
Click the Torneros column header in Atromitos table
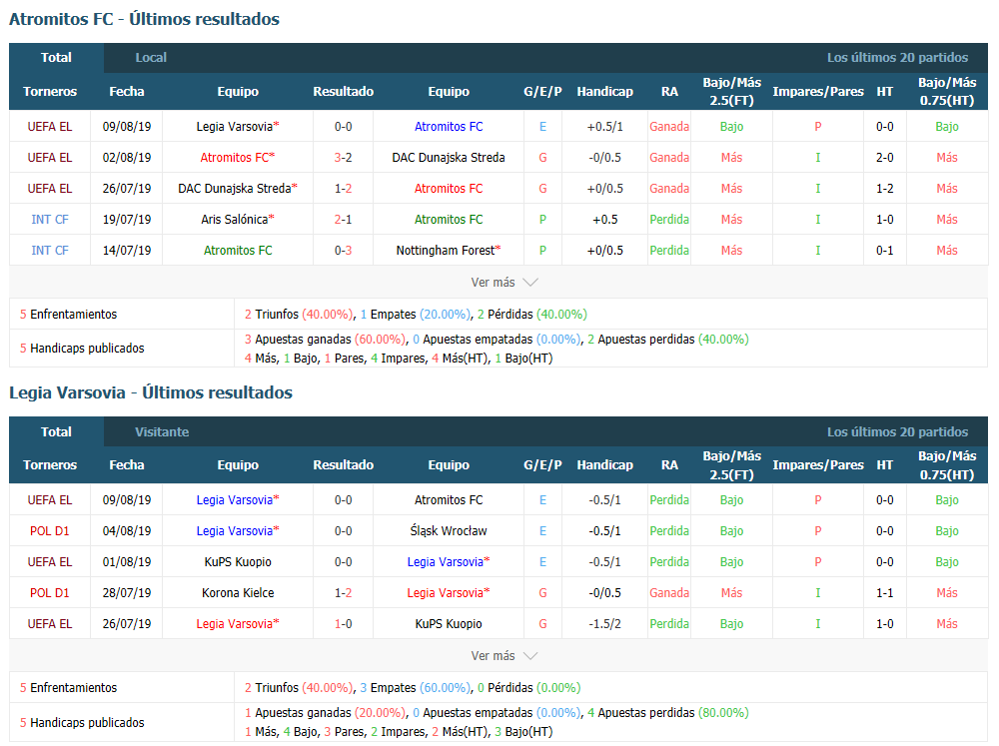click(50, 92)
